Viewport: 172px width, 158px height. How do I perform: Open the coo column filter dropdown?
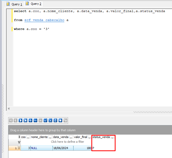28,137
